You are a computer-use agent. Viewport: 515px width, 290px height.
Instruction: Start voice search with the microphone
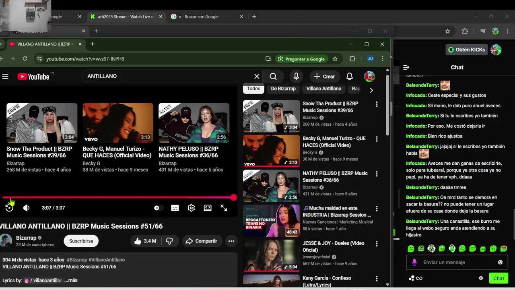click(296, 77)
